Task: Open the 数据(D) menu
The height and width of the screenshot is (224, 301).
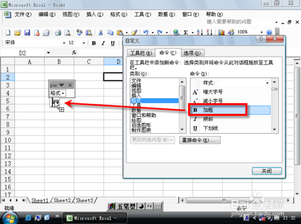Action: 166,14
